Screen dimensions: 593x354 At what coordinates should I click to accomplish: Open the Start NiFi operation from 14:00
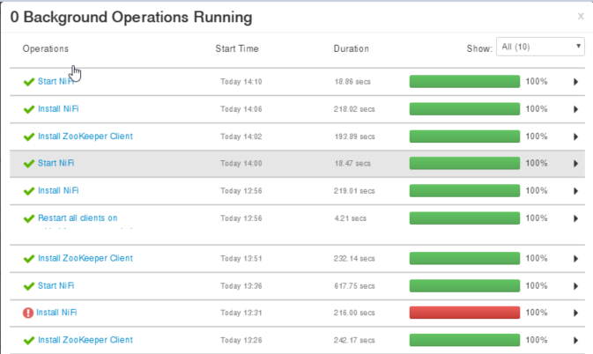pos(56,164)
